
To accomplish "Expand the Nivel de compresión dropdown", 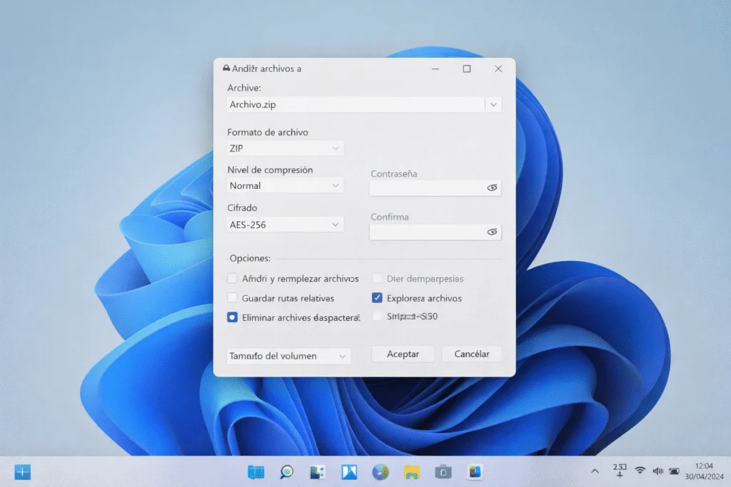I will pos(285,185).
